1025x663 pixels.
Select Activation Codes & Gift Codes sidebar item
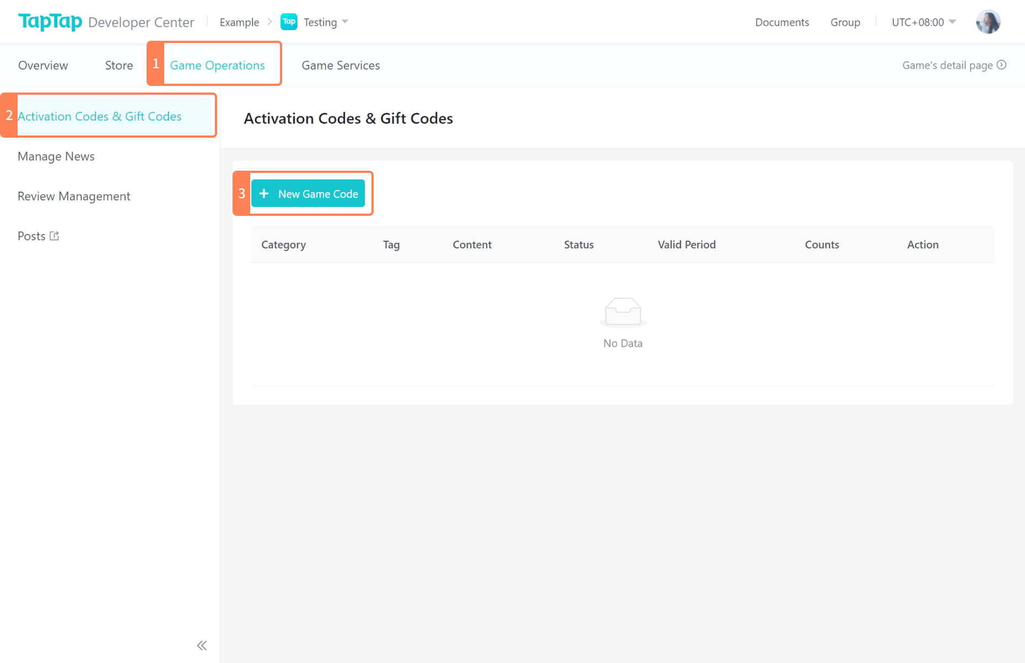100,116
